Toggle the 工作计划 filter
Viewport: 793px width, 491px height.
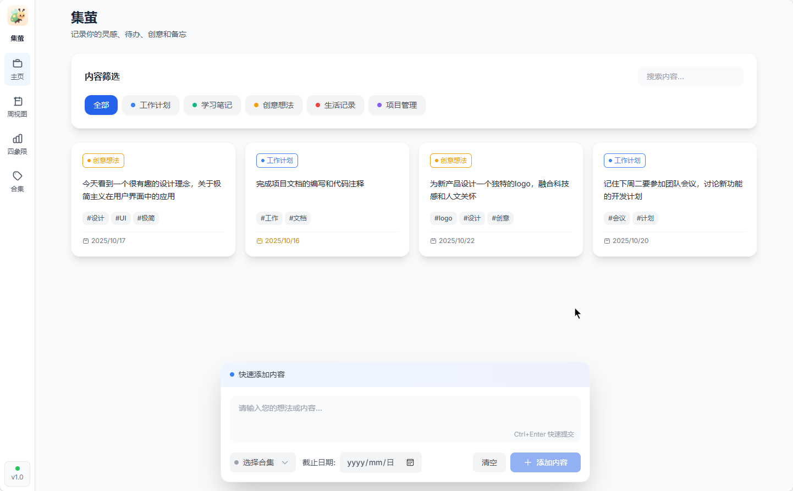point(150,105)
